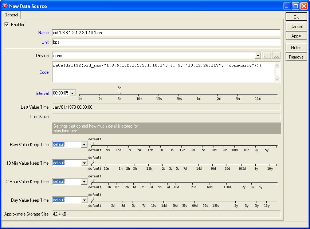Click the small blank button beside Device dropdown

(266, 55)
